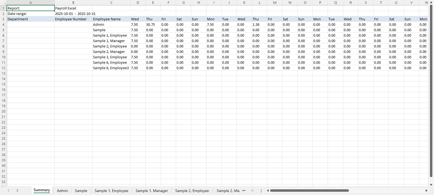Click the horizontal scrollbar right arrow
This screenshot has width=434, height=195.
(426, 191)
